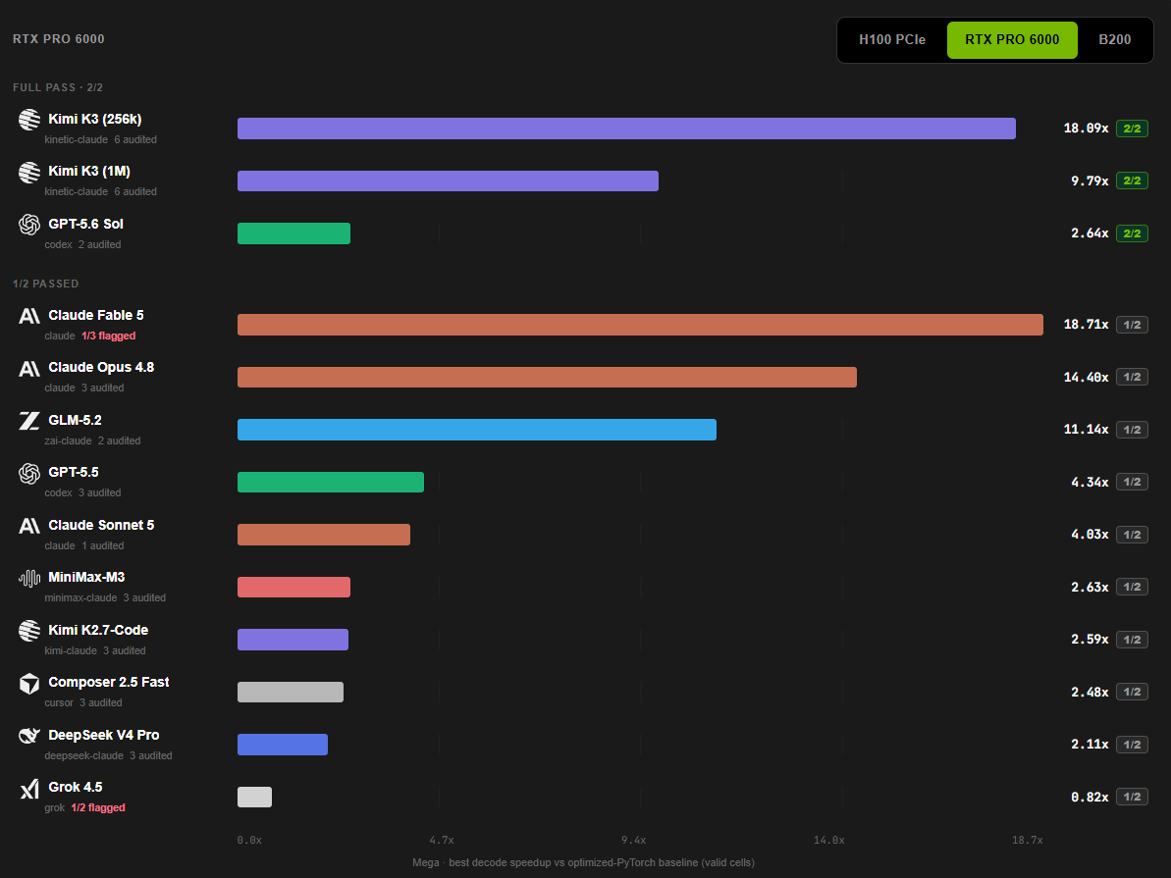The width and height of the screenshot is (1171, 878).
Task: Click the Claude Sonnet 5 model name
Action: [101, 525]
